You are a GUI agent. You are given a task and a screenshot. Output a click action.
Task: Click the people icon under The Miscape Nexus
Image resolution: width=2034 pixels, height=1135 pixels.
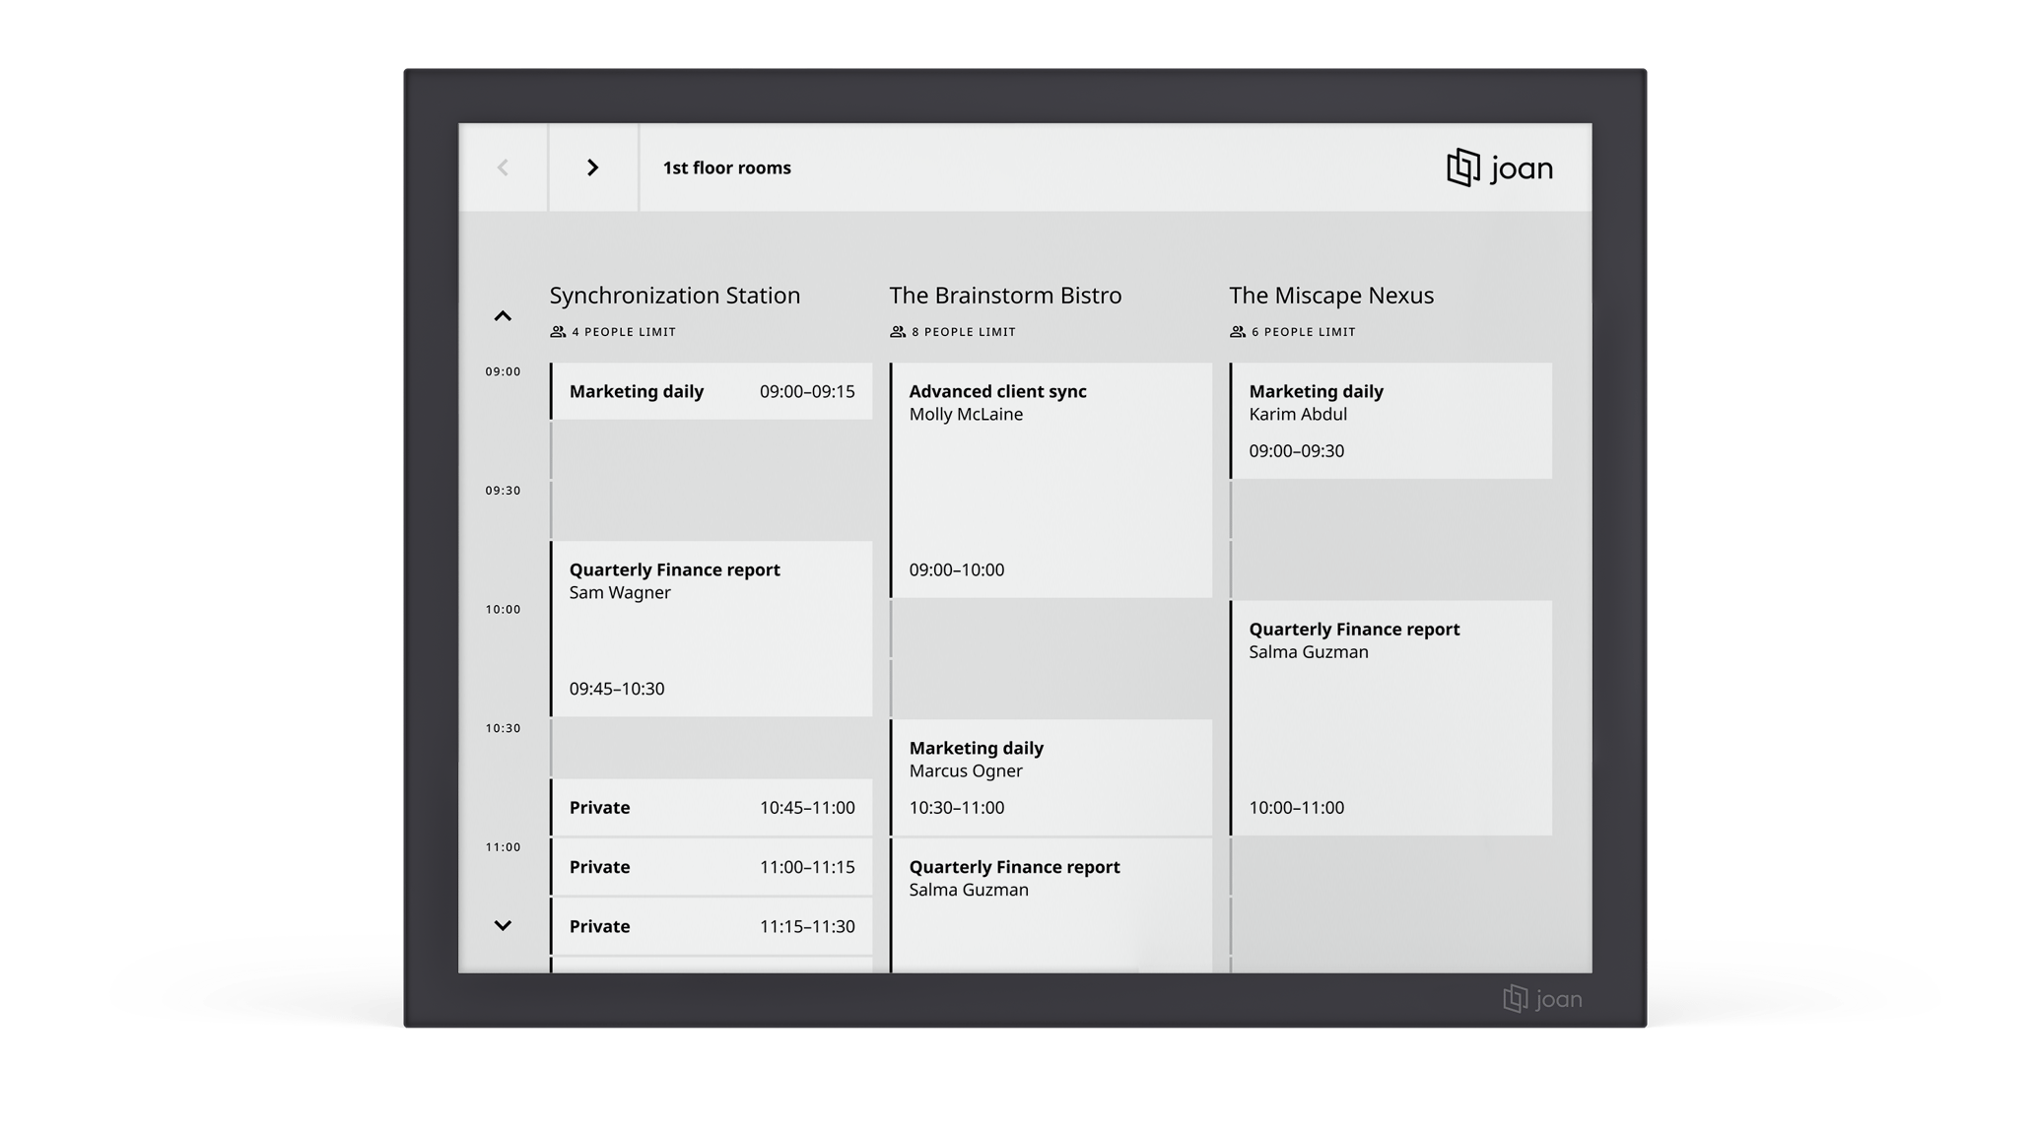click(x=1238, y=332)
